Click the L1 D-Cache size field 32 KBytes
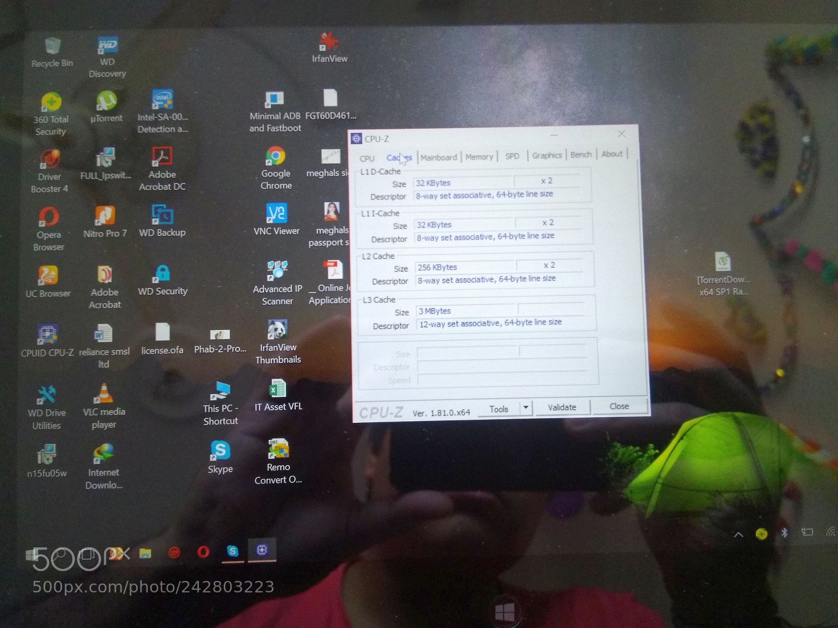 464,183
